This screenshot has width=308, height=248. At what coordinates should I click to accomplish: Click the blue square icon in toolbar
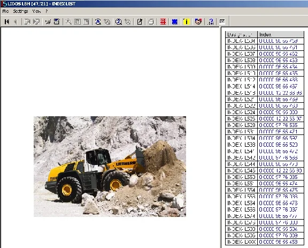pos(175,21)
